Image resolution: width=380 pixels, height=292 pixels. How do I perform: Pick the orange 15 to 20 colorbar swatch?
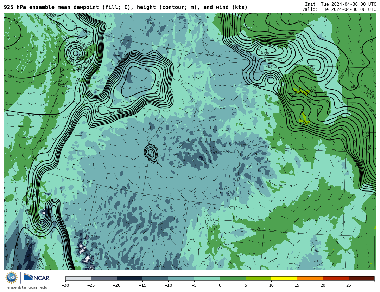[310, 278]
